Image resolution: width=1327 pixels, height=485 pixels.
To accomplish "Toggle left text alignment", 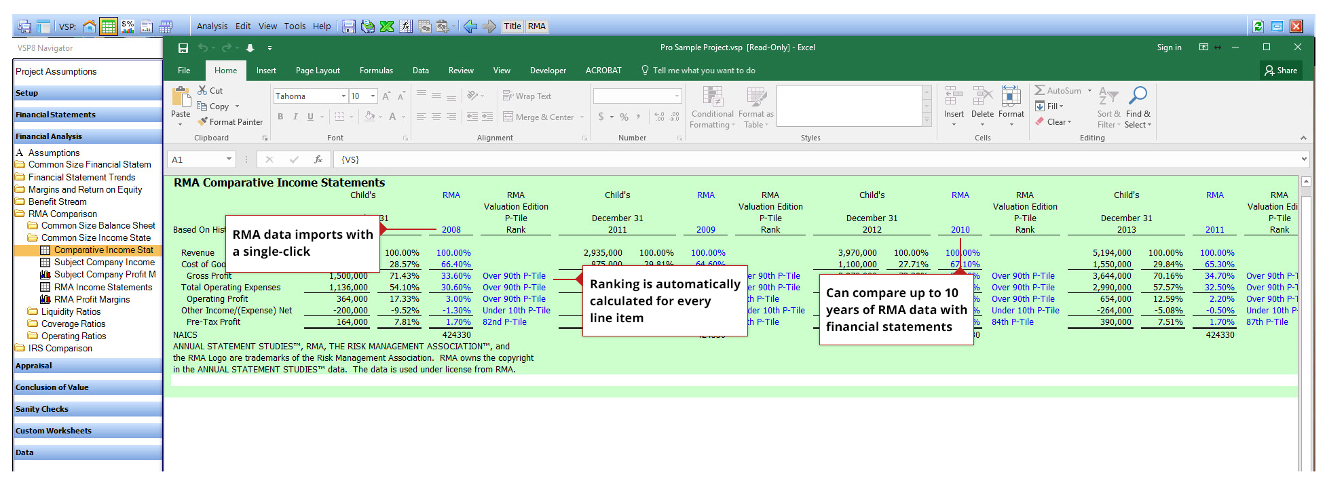I will click(x=422, y=117).
